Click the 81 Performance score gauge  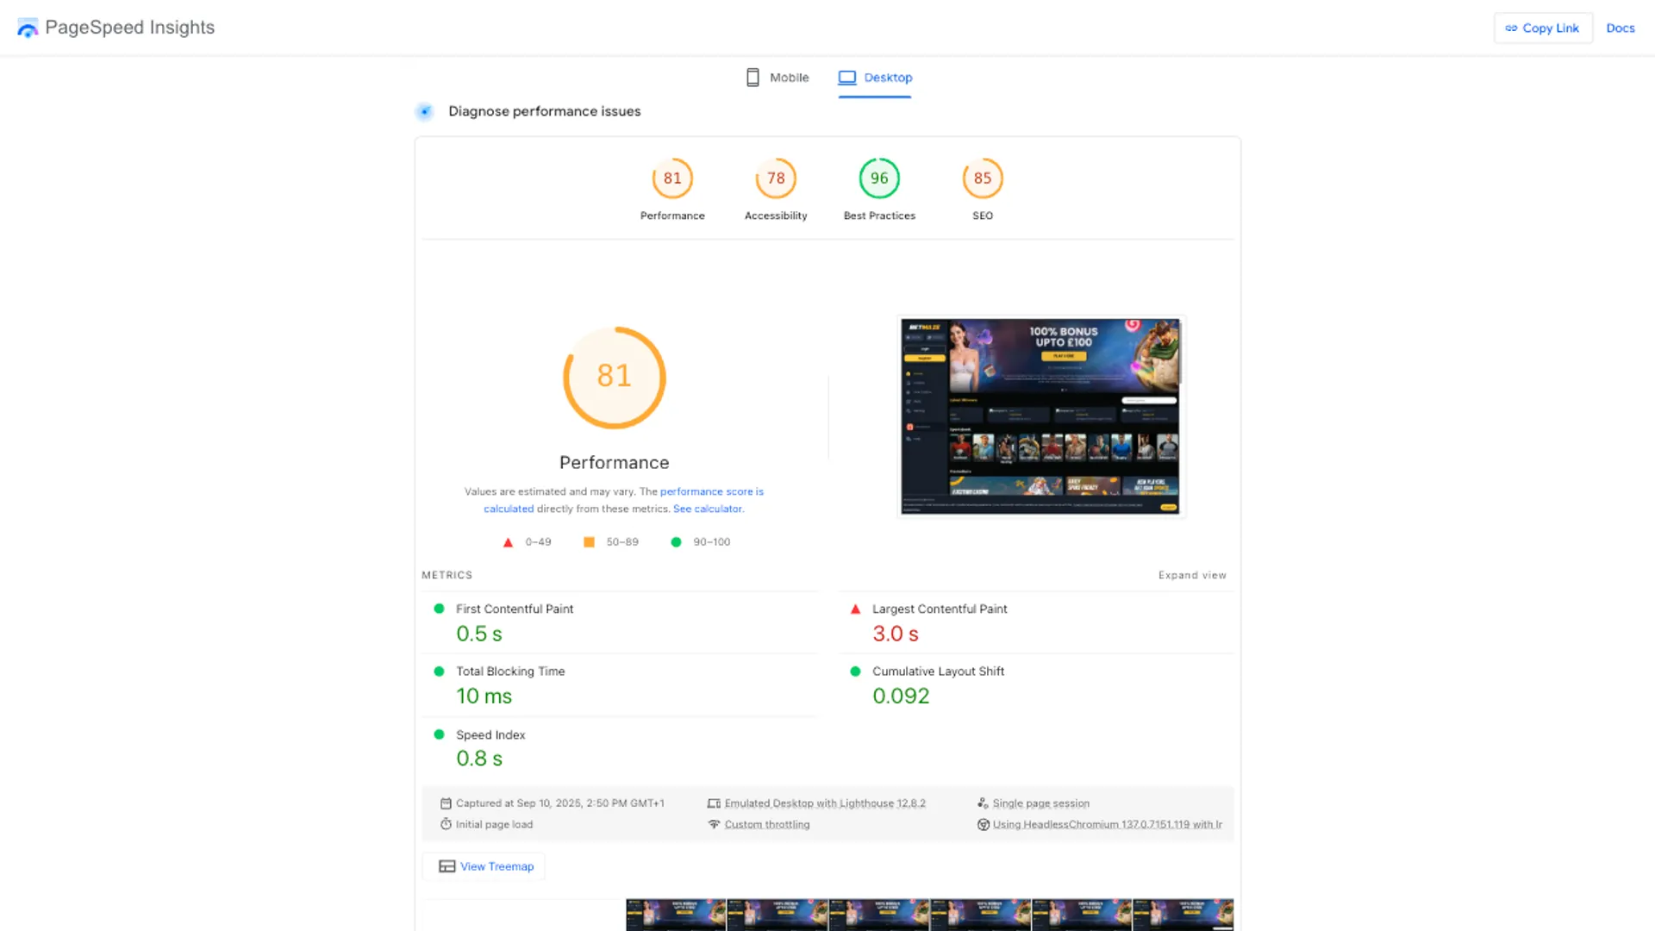point(614,378)
